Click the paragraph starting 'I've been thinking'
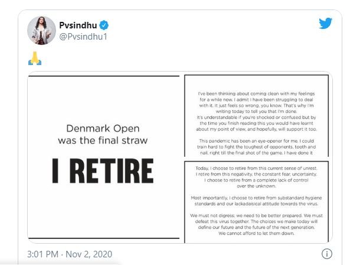Screen dimensions: 350x265 tap(256, 111)
